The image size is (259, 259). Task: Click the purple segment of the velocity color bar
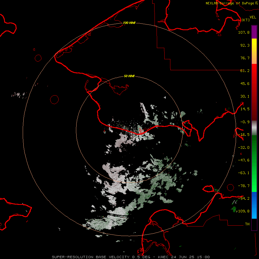[x=254, y=32]
